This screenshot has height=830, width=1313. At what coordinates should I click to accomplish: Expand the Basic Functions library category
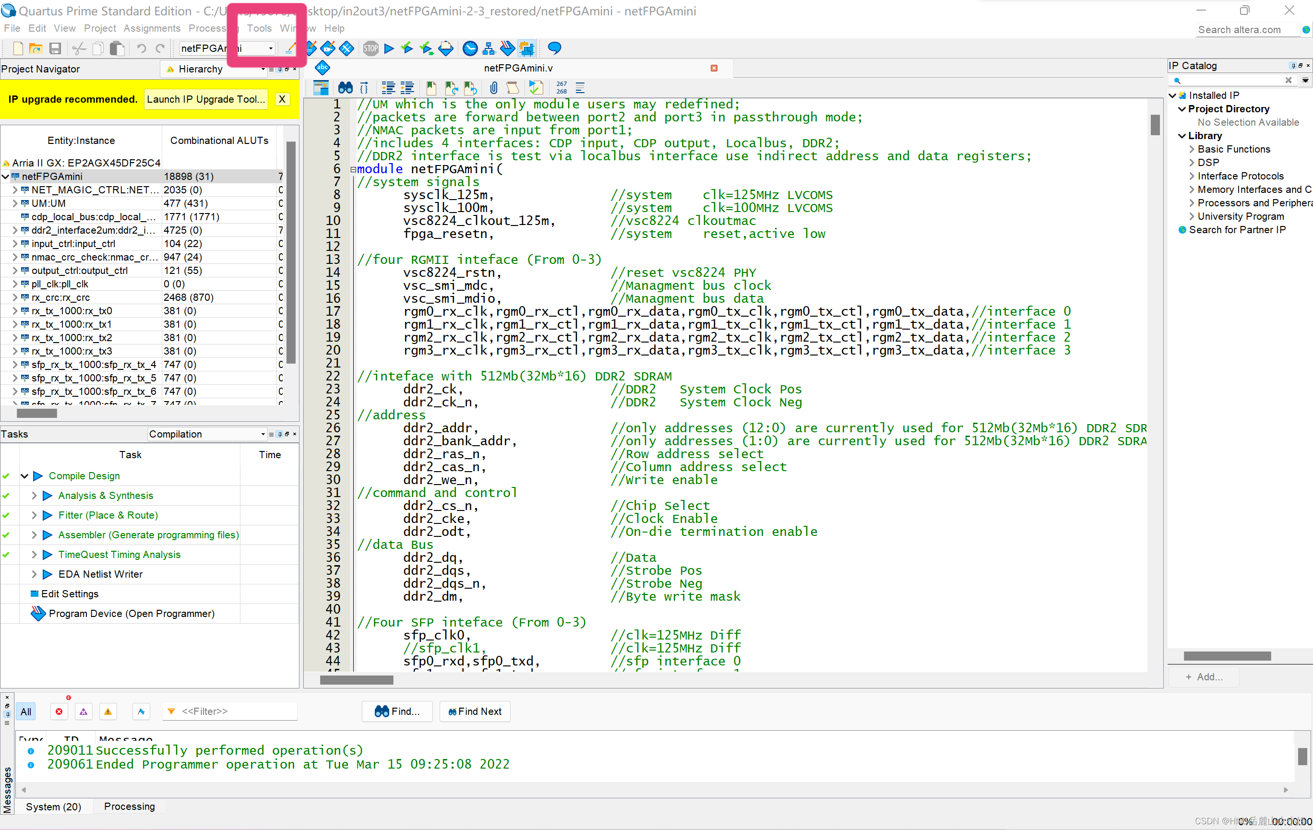point(1192,149)
